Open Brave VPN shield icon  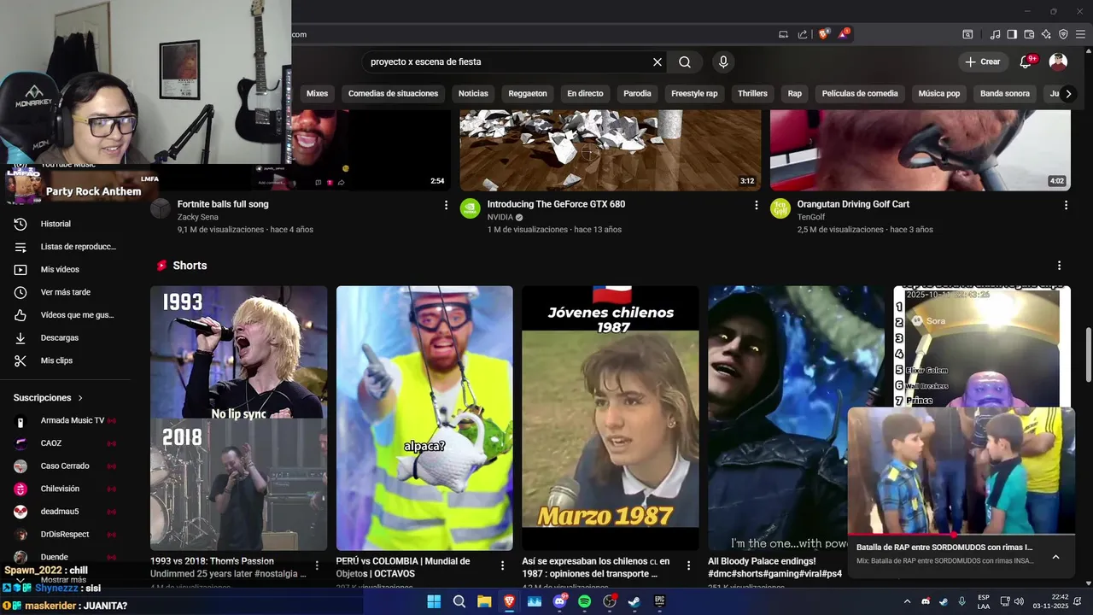pyautogui.click(x=1063, y=34)
